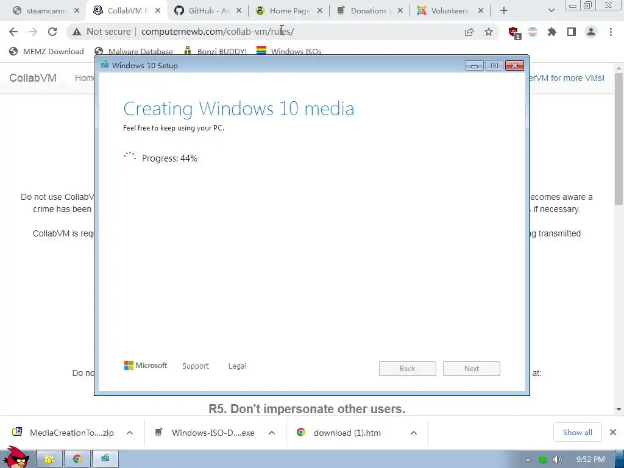Click Show all downloads button
624x468 pixels.
coord(578,433)
